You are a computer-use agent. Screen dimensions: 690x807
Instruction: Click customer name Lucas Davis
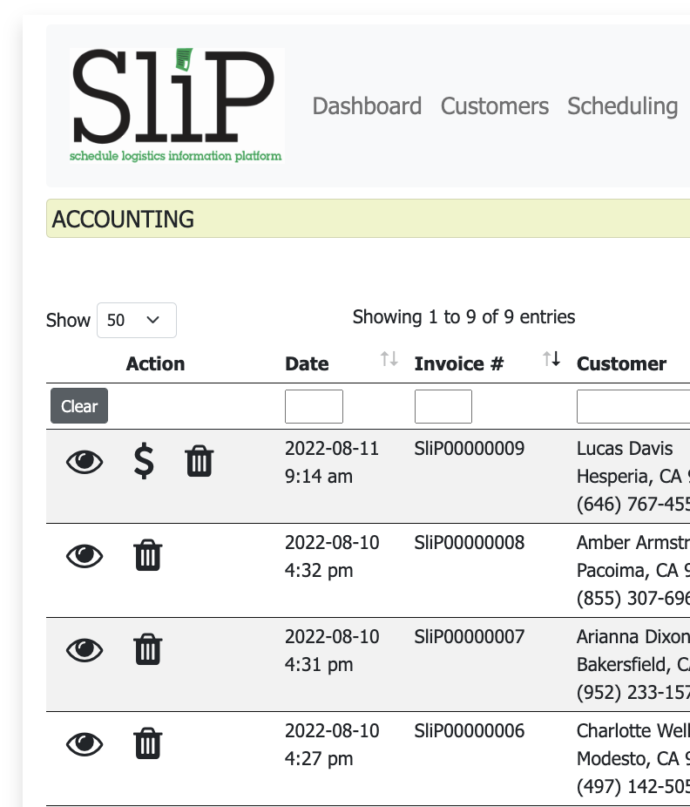(625, 448)
